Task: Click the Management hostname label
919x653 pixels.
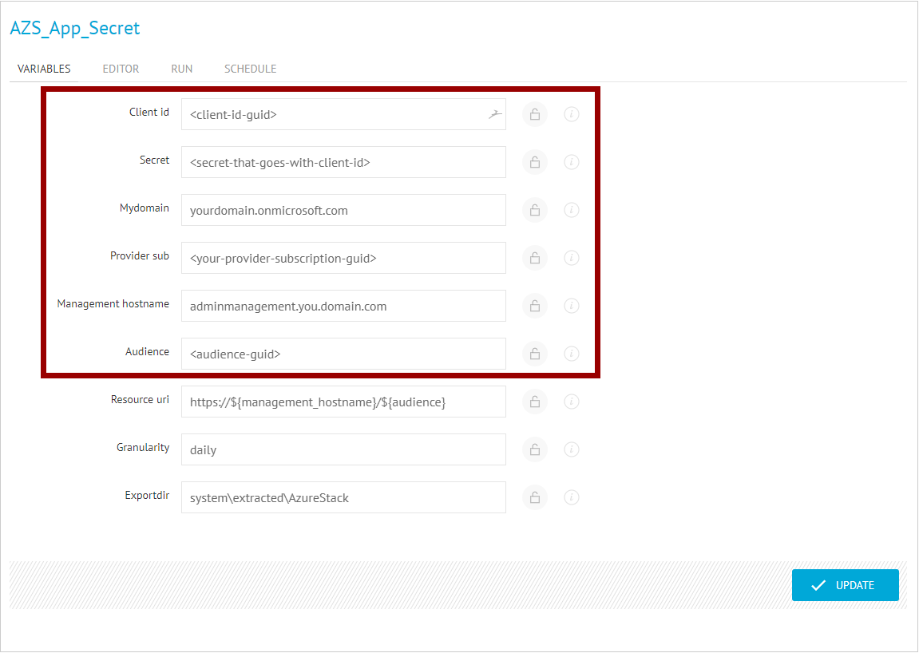Action: (x=113, y=303)
